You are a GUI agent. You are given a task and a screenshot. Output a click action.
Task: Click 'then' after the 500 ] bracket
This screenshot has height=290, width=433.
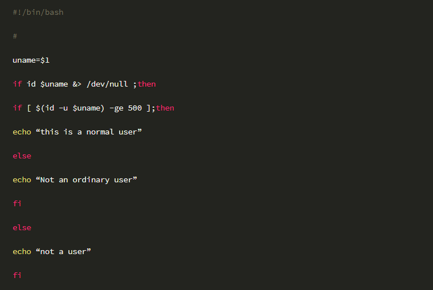click(x=165, y=108)
